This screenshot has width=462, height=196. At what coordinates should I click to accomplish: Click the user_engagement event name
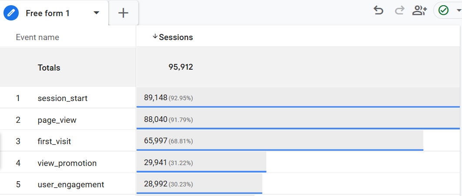[71, 185]
